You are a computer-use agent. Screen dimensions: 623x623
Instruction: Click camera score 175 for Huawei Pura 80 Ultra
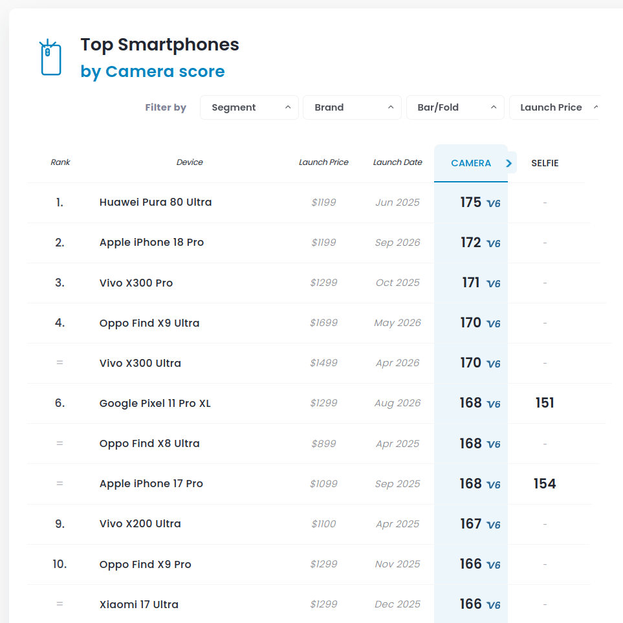(x=470, y=202)
